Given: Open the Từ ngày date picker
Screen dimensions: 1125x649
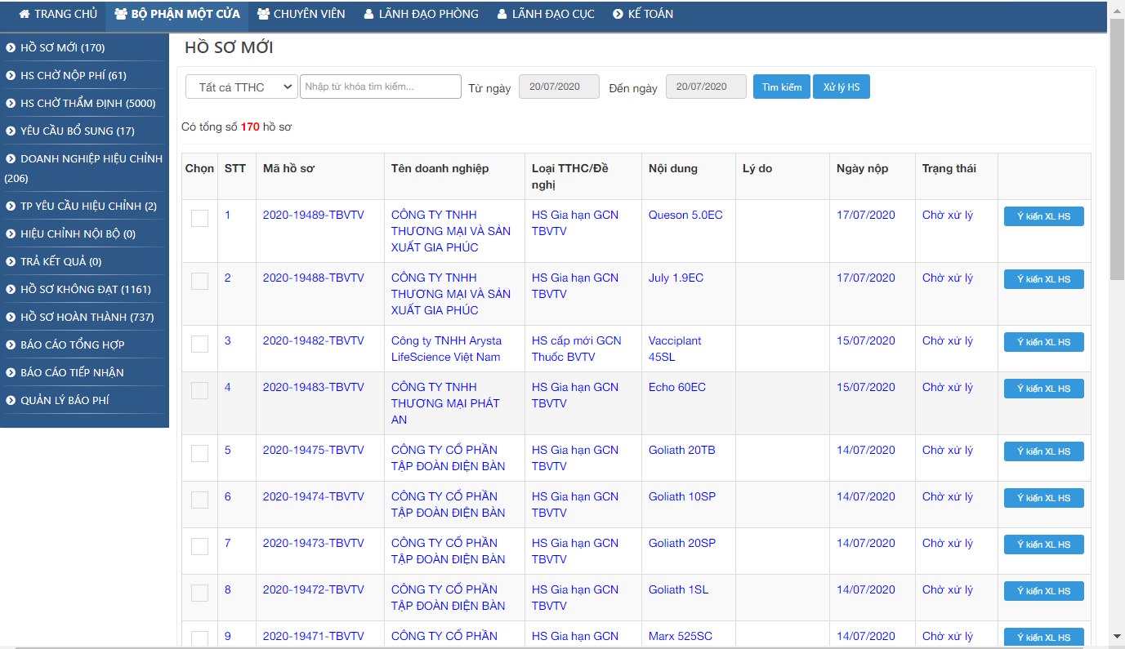Looking at the screenshot, I should [x=559, y=87].
